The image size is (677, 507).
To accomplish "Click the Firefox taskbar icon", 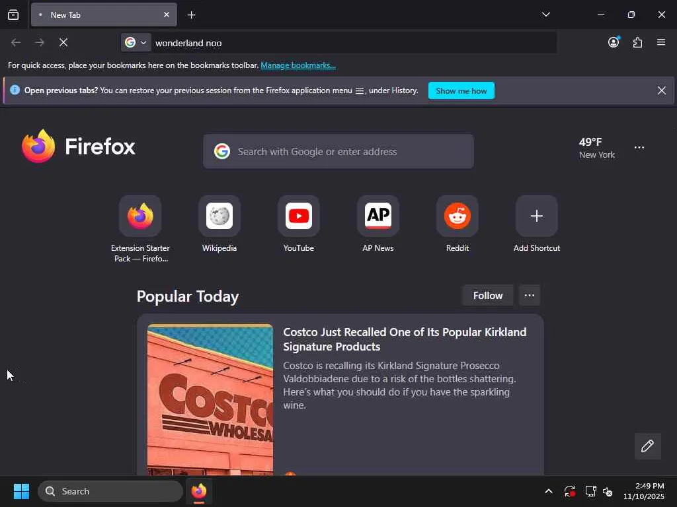I will click(199, 491).
